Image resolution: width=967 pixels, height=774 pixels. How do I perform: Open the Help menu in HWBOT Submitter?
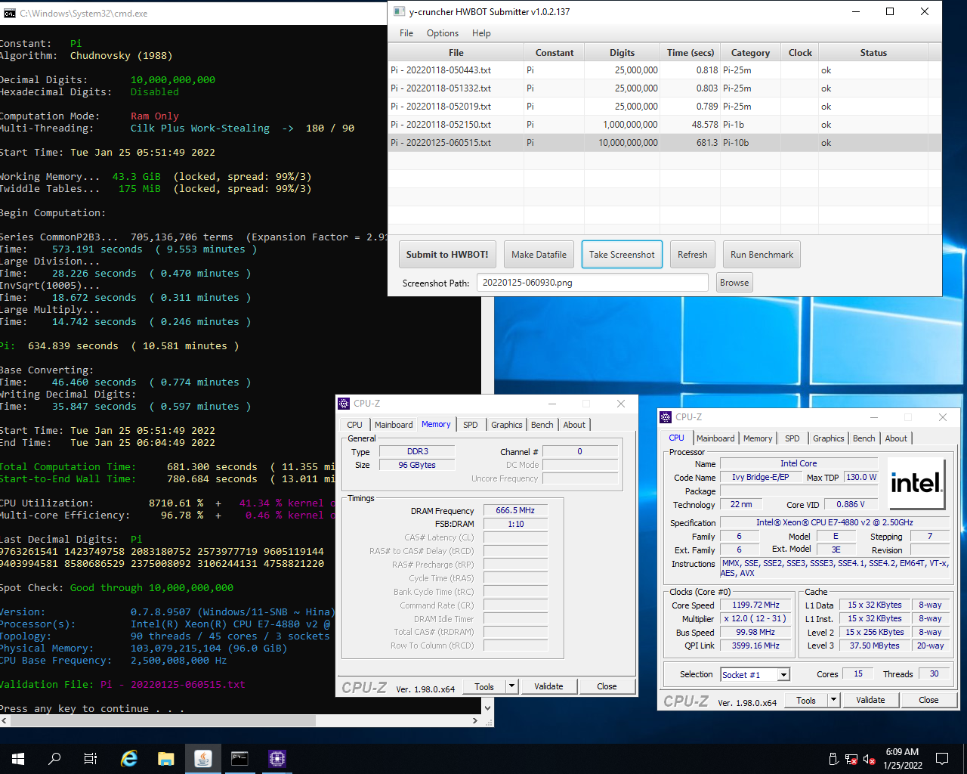pyautogui.click(x=481, y=33)
